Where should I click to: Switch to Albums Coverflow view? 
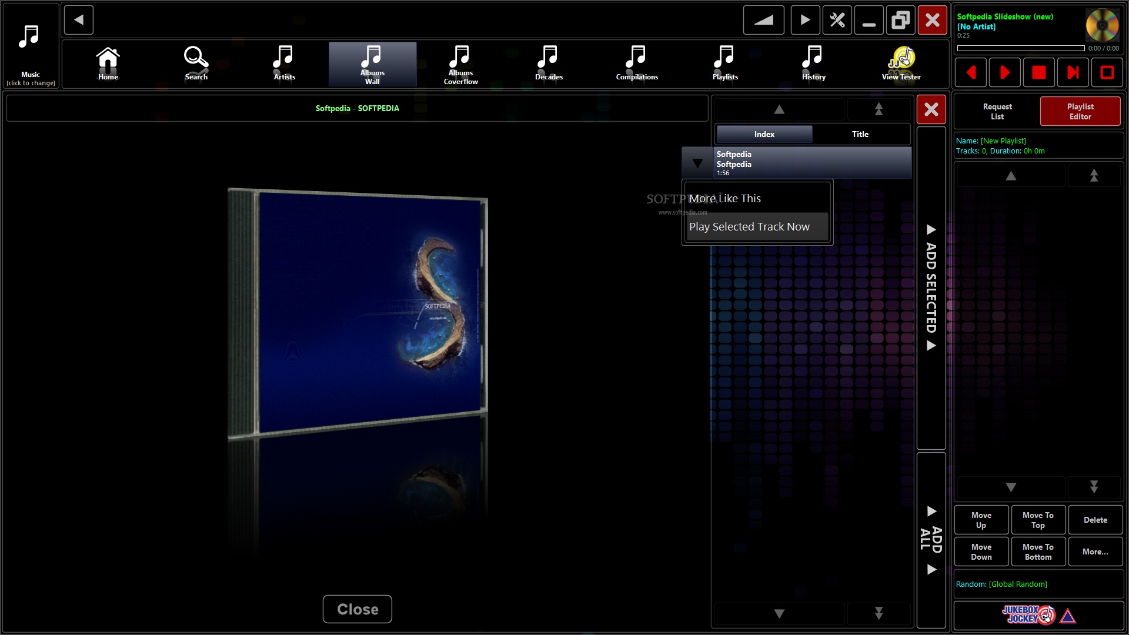460,64
